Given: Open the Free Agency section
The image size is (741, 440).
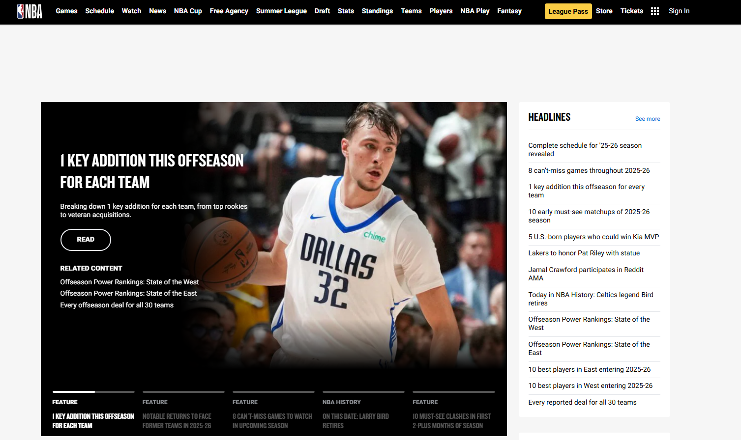Looking at the screenshot, I should [x=229, y=11].
